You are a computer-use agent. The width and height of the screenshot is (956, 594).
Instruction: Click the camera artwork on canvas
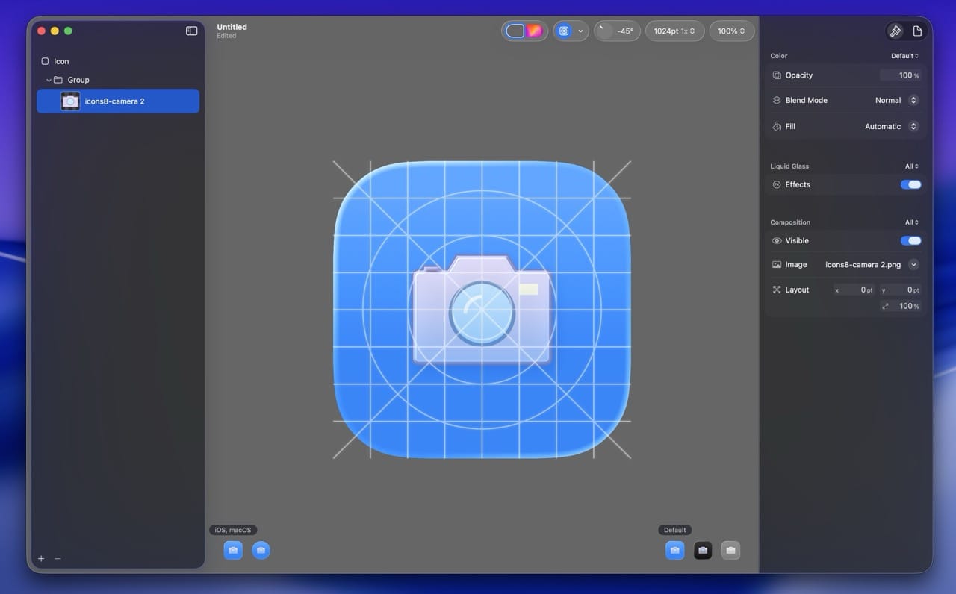[482, 310]
